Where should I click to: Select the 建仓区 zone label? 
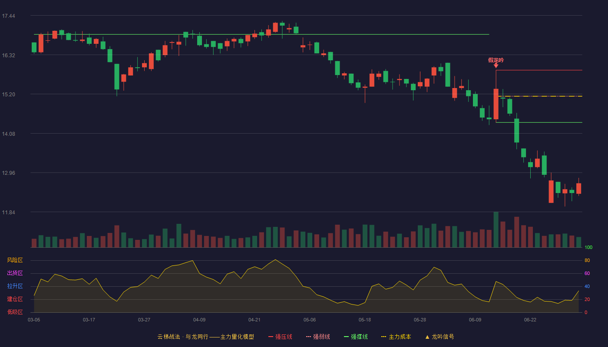coord(15,299)
